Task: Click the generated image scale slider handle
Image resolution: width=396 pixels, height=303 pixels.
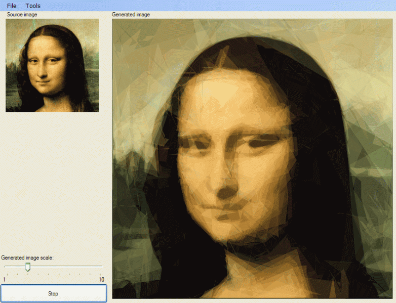Action: click(28, 267)
